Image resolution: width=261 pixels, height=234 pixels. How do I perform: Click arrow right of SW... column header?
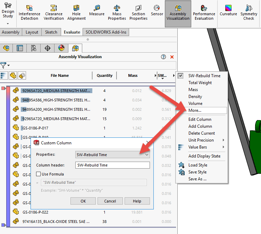(174, 75)
